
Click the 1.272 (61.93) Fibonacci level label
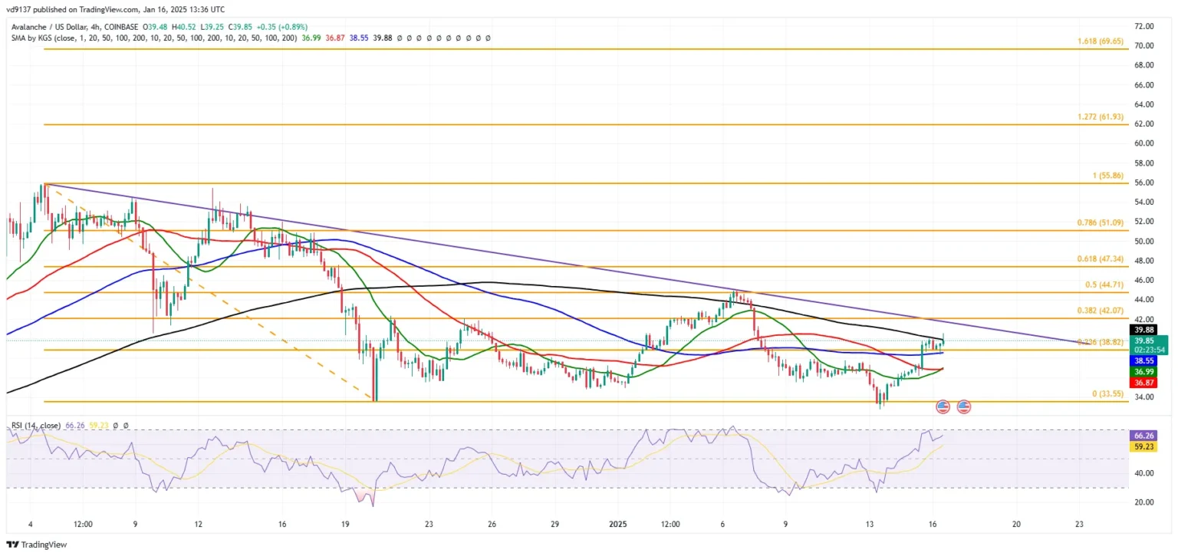click(x=1100, y=117)
